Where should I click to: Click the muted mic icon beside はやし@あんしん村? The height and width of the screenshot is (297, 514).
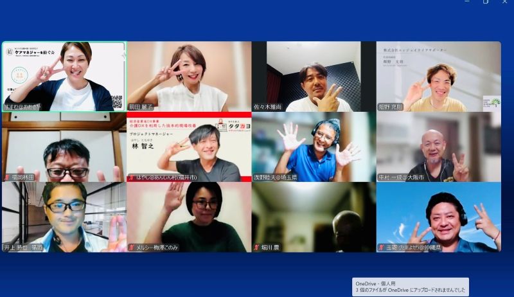click(x=132, y=177)
